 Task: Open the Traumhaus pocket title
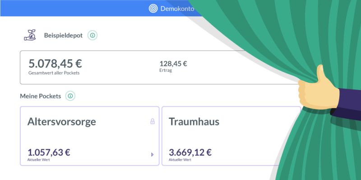coord(194,121)
